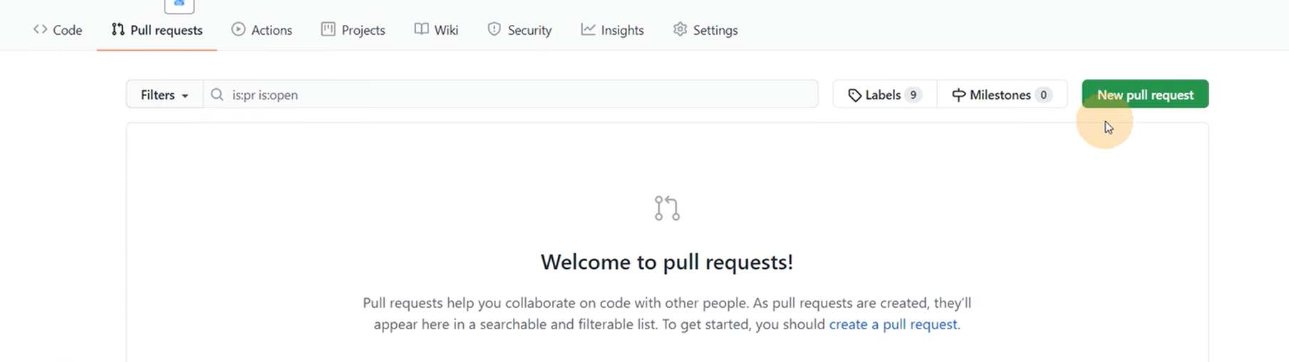Click the Filters dropdown caret arrow
The image size is (1289, 362).
[x=185, y=96]
